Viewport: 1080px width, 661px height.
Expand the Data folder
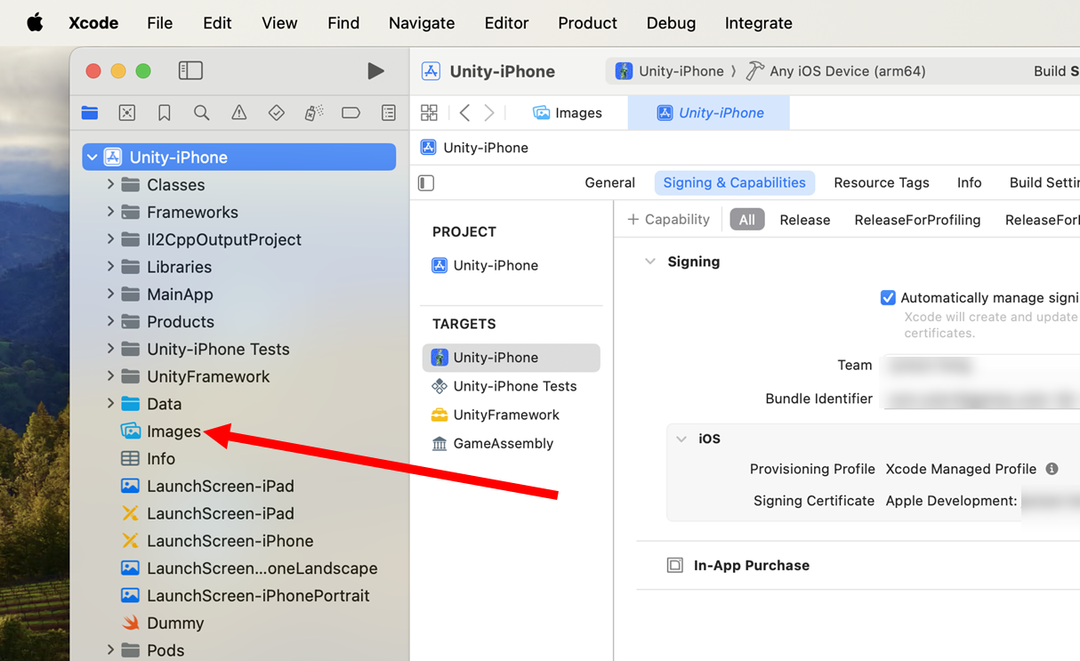tap(110, 403)
